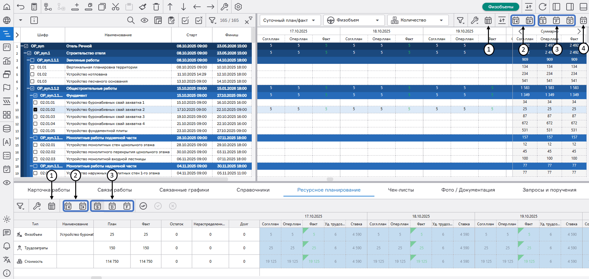Uncheck the checkbox for task 02.01.02

tap(35, 109)
